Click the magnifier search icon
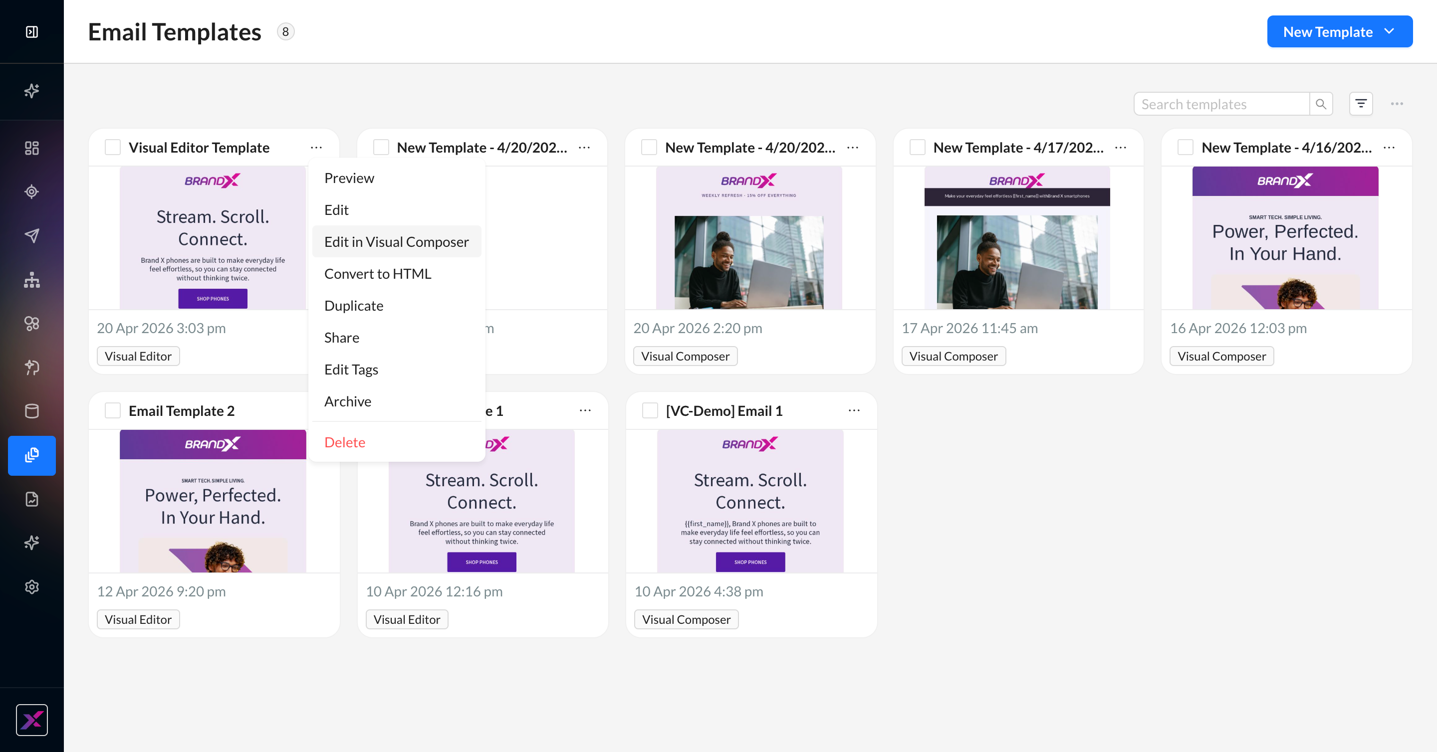 pyautogui.click(x=1321, y=104)
